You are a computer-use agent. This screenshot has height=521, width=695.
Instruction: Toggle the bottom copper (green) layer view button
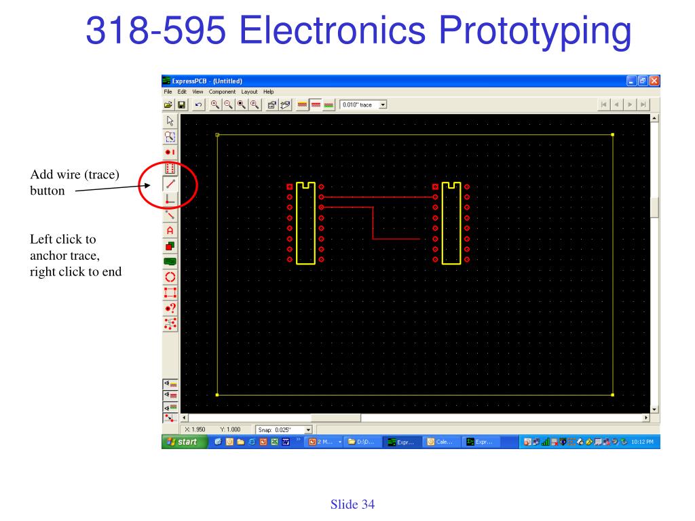329,105
